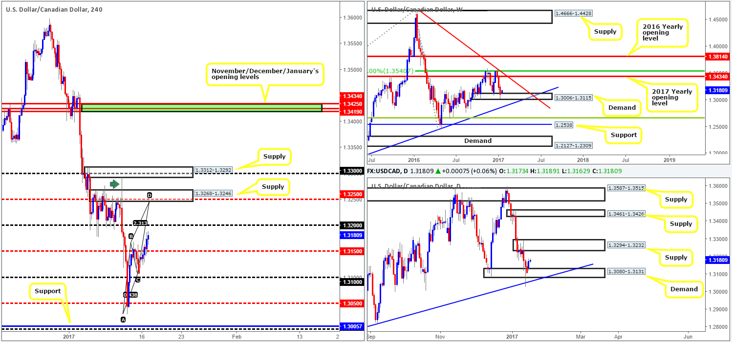Click the green opening levels zone rectangle
This screenshot has height=342, width=732.
pyautogui.click(x=202, y=108)
